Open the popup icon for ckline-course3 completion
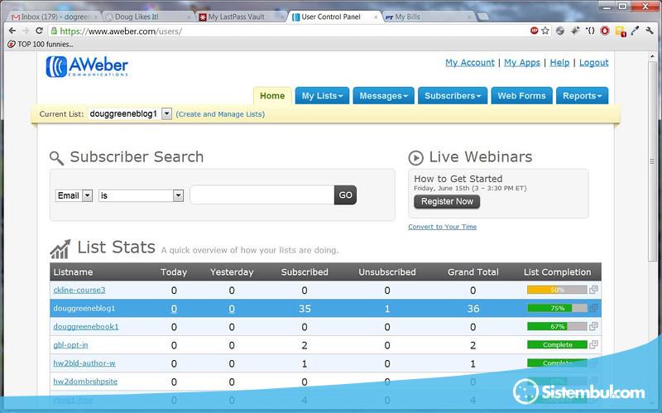 593,290
